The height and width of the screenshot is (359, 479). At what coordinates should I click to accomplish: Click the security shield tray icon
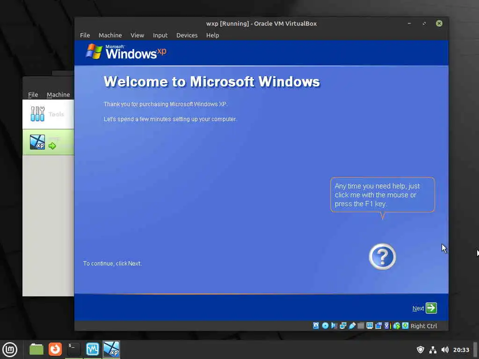pos(421,350)
